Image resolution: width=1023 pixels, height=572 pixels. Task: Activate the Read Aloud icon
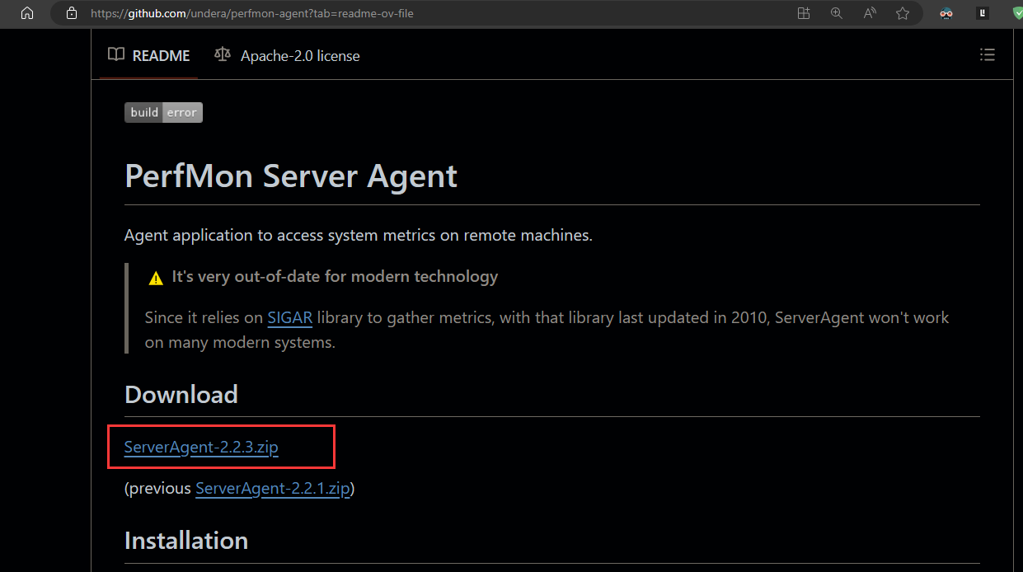(870, 13)
